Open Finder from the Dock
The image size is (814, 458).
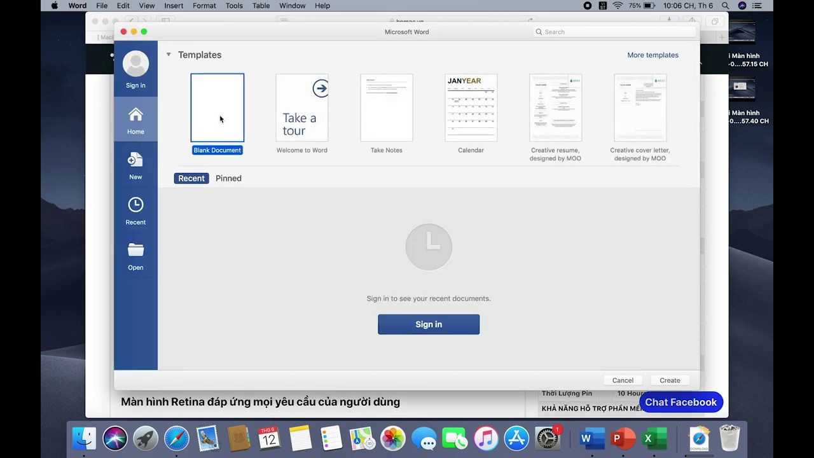coord(84,438)
